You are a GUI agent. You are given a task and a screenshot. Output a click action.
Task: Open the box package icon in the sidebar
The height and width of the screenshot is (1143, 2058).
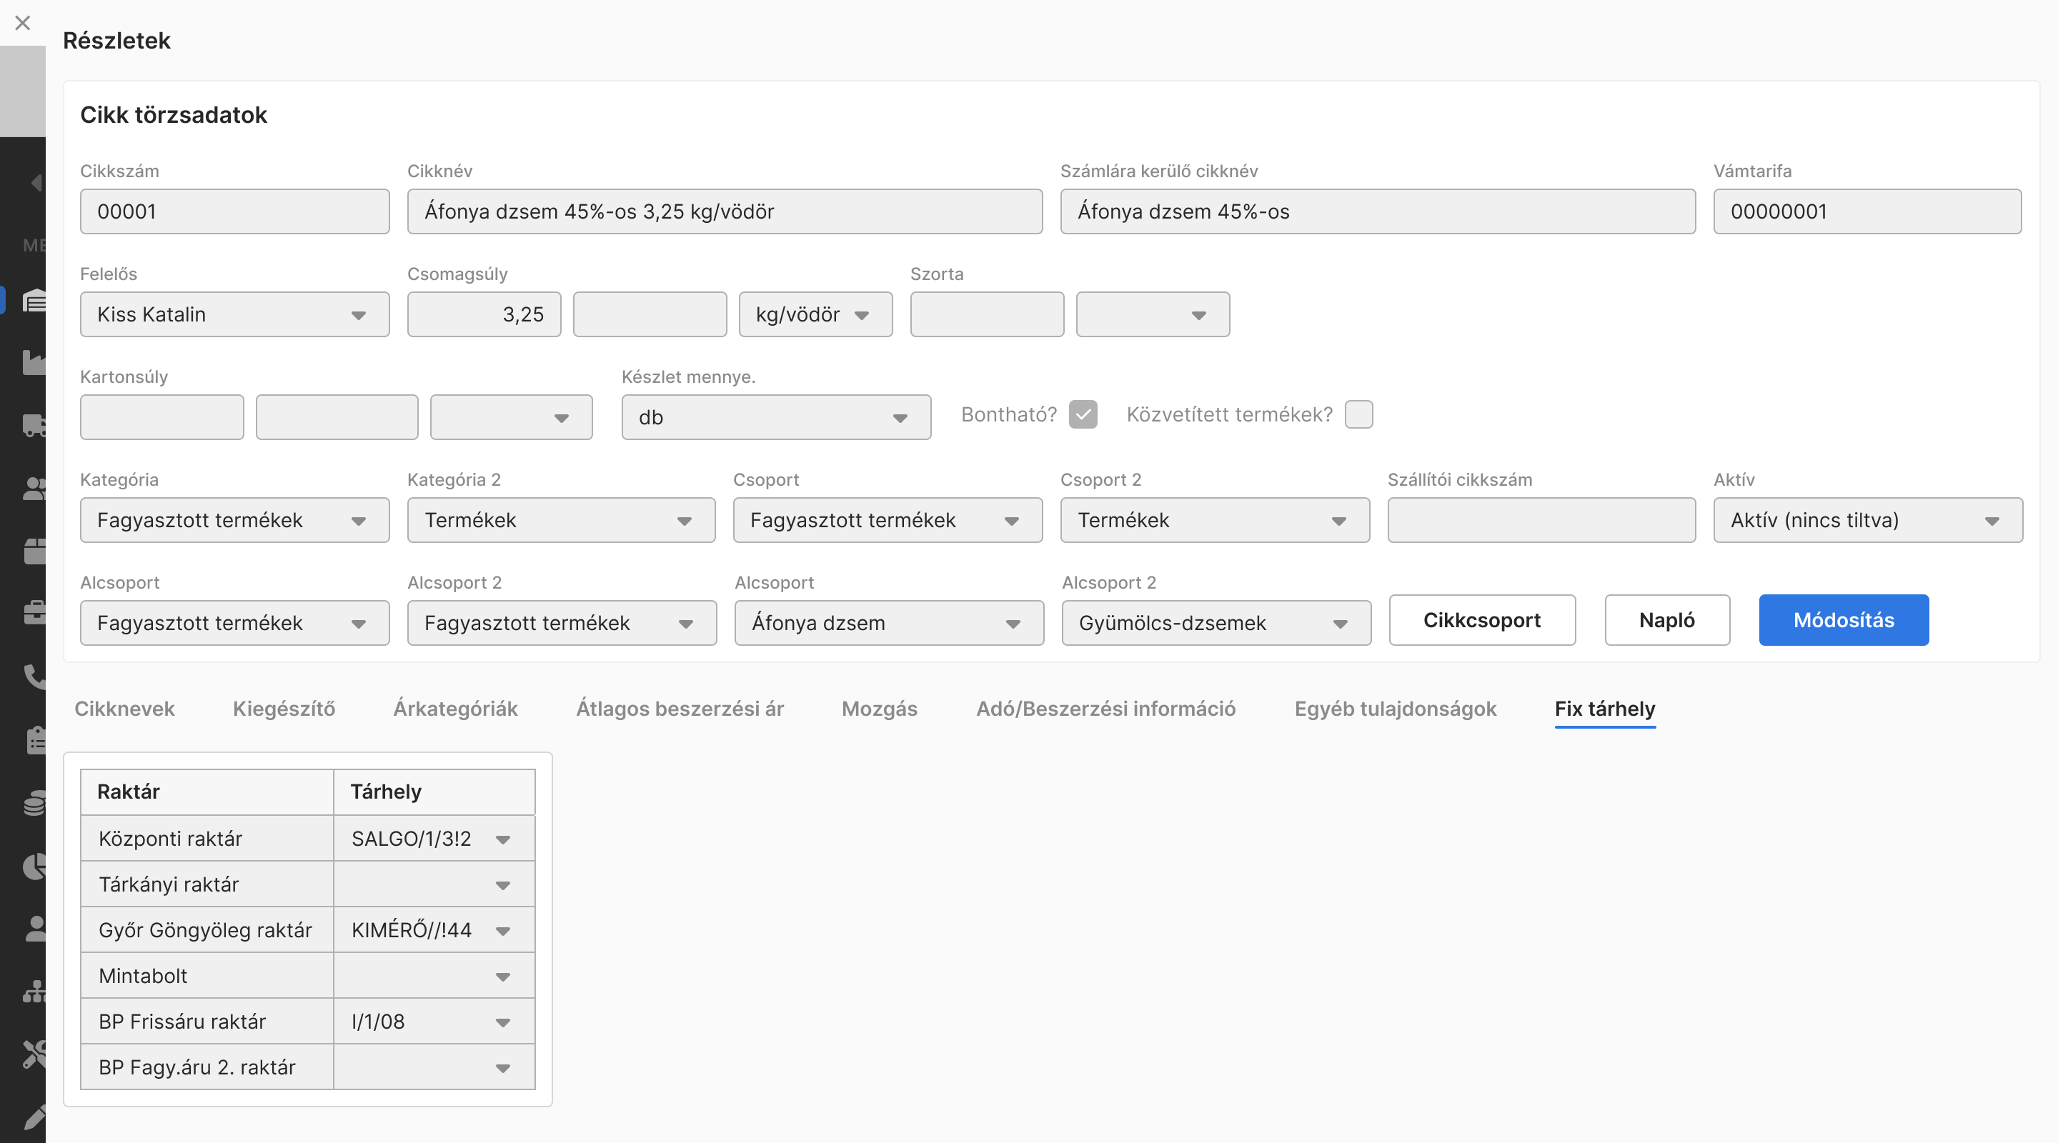click(34, 550)
